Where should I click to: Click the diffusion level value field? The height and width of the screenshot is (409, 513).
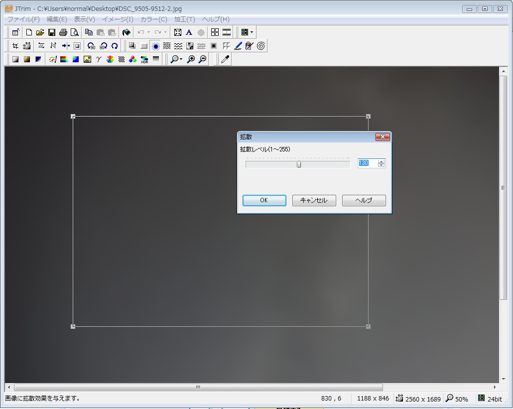coord(368,163)
